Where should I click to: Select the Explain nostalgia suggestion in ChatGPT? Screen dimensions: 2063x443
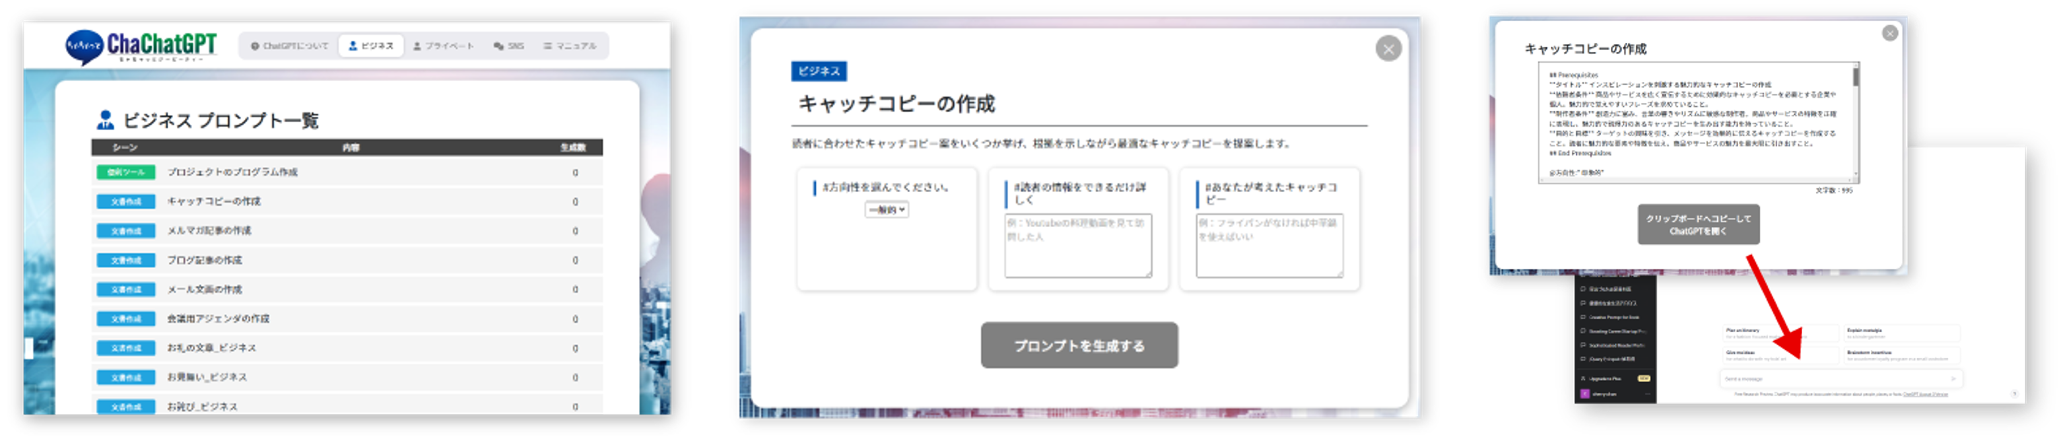[1902, 333]
